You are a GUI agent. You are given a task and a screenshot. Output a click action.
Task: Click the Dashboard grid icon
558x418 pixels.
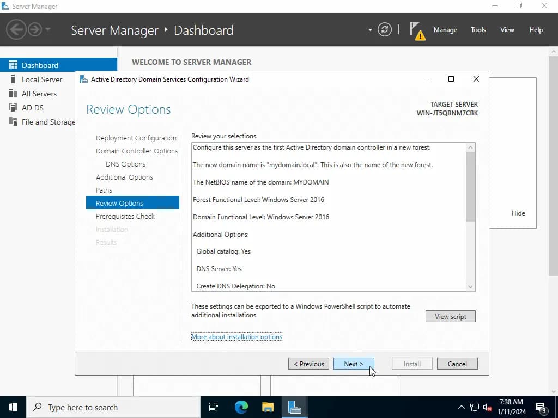(x=13, y=65)
